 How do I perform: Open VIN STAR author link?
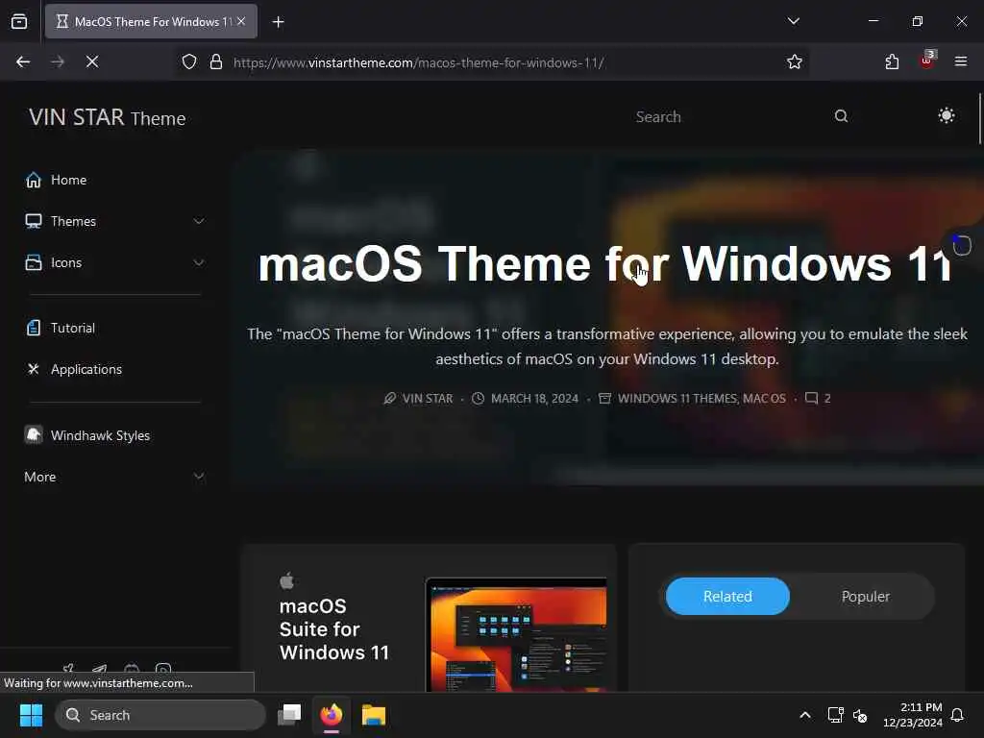427,399
